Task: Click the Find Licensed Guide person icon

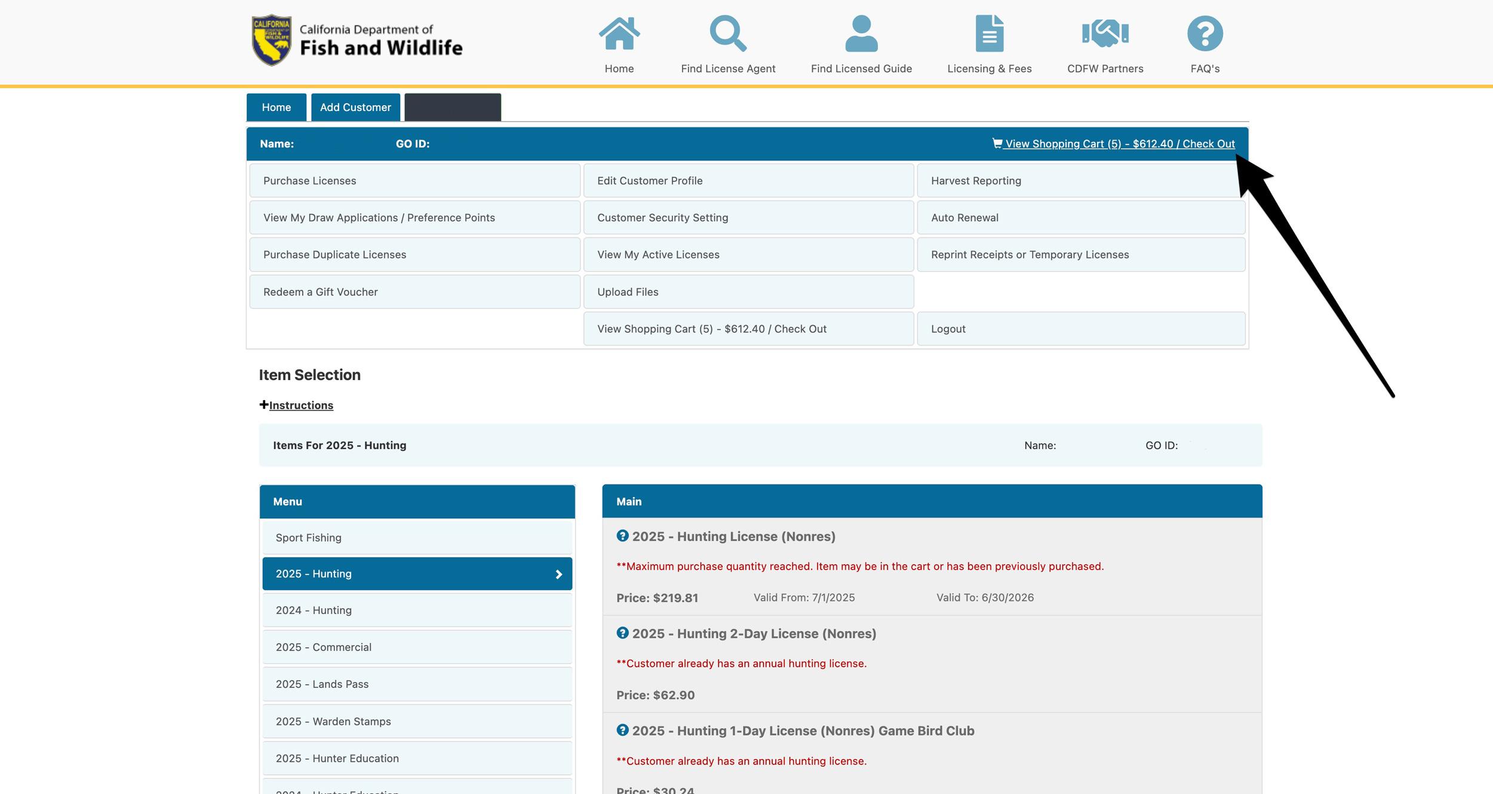Action: 860,34
